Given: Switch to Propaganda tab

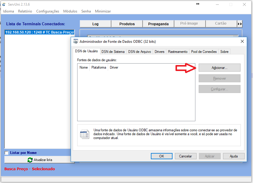Looking at the screenshot, I should 158,24.
